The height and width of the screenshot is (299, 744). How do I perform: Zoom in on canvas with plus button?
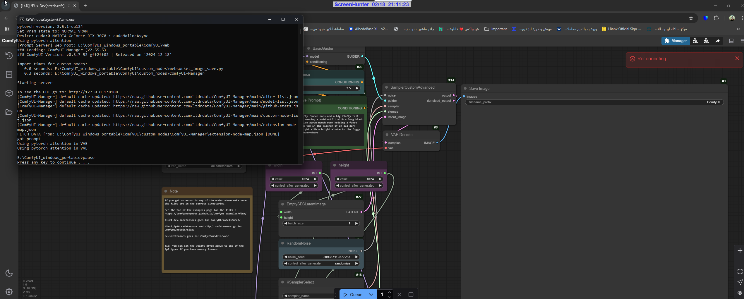click(740, 250)
